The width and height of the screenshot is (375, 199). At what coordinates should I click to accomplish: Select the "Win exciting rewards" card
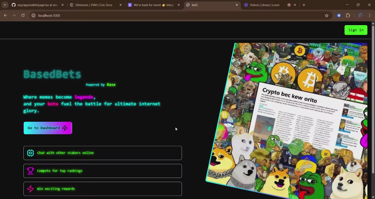click(x=103, y=189)
